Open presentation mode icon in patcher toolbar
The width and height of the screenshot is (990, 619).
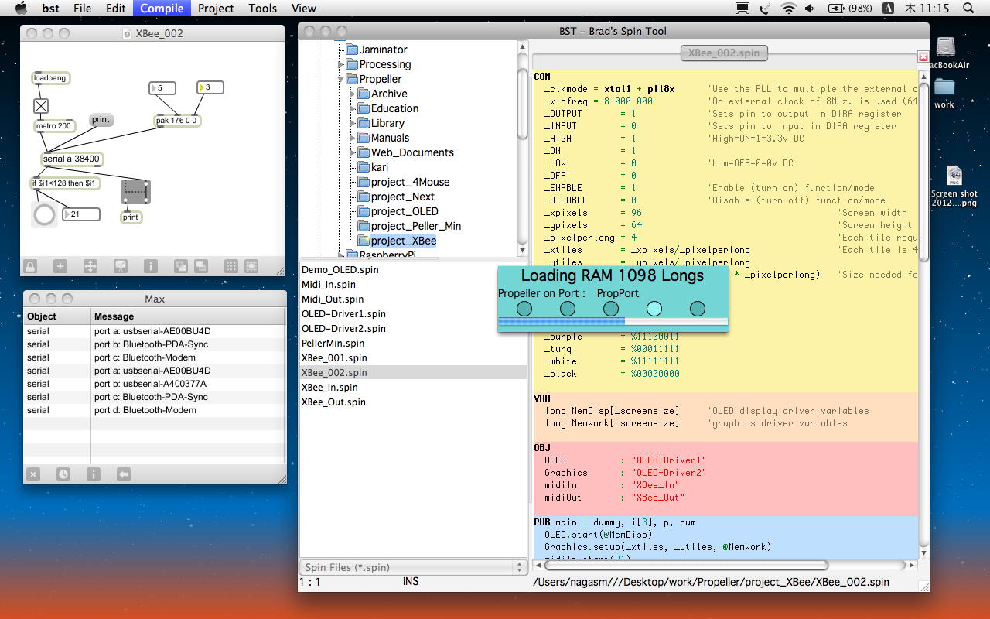pyautogui.click(x=120, y=266)
